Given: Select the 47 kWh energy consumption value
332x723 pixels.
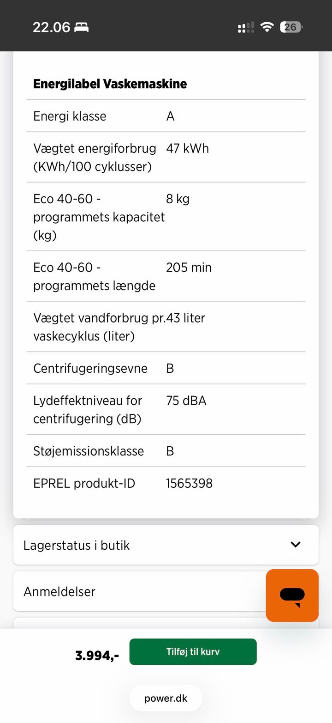Looking at the screenshot, I should tap(187, 148).
